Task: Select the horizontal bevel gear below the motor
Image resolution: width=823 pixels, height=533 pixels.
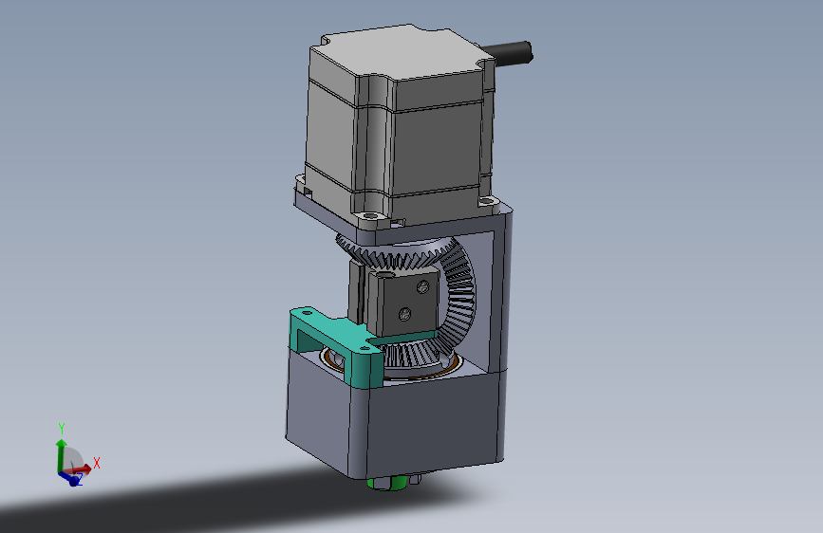Action: coord(394,252)
